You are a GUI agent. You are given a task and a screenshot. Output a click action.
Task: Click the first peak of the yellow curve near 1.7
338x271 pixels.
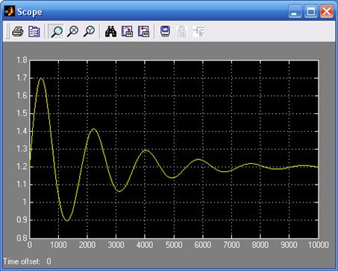[41, 78]
